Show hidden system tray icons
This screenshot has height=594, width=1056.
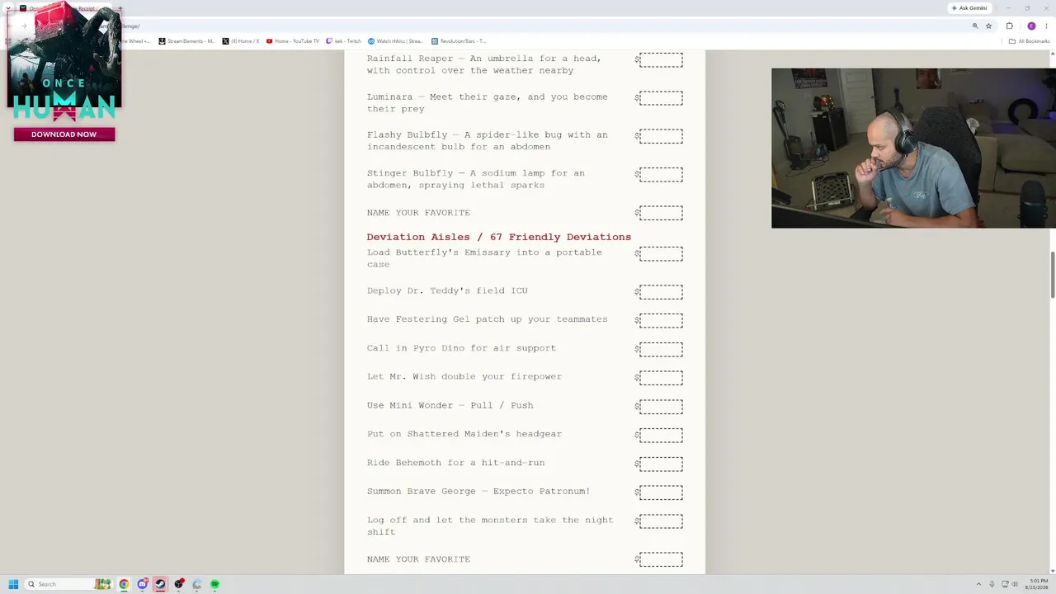[x=978, y=584]
